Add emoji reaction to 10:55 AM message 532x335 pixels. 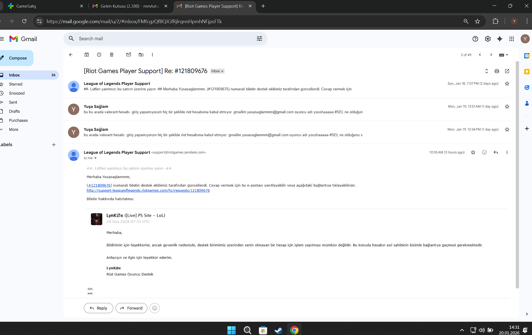[484, 152]
